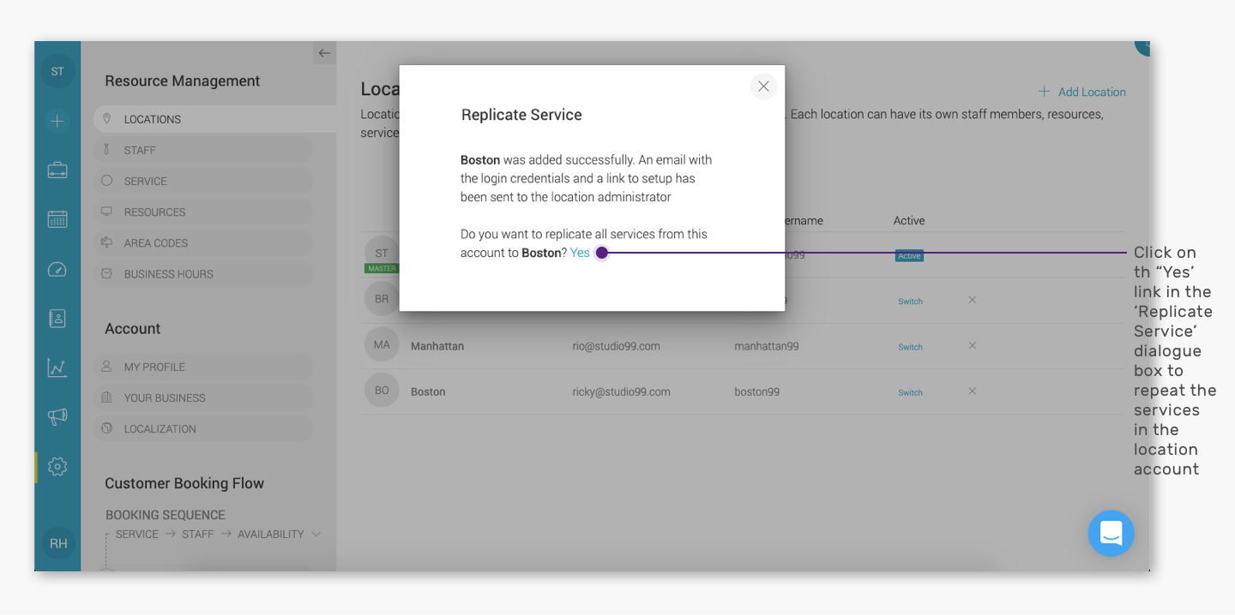Open the contacts book icon
This screenshot has width=1235, height=615.
pos(57,319)
